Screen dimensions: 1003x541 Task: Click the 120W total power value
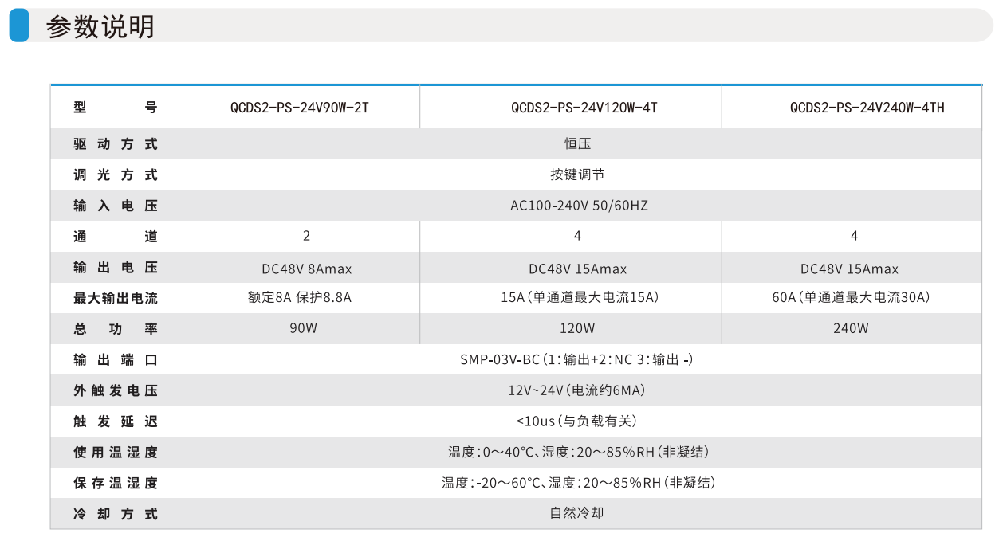(x=577, y=328)
